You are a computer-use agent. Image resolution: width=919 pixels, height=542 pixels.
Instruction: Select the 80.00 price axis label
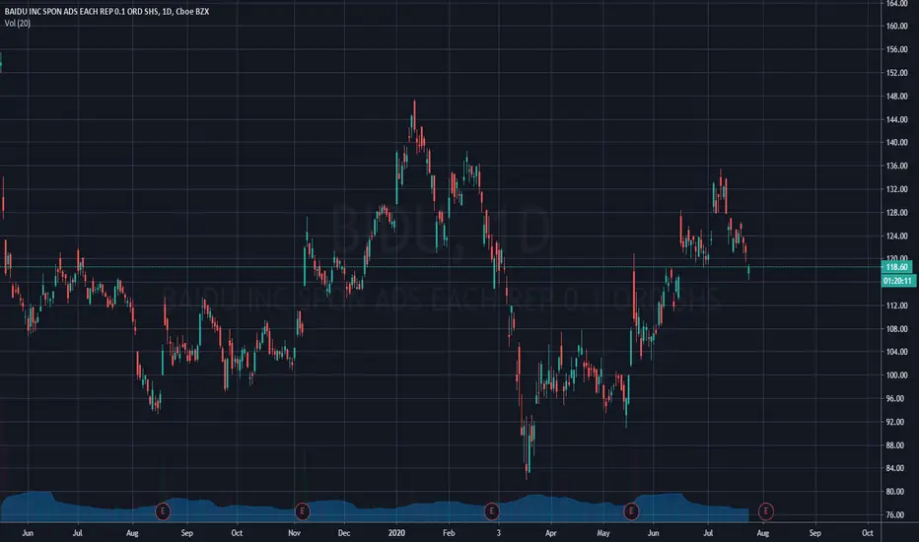point(896,492)
